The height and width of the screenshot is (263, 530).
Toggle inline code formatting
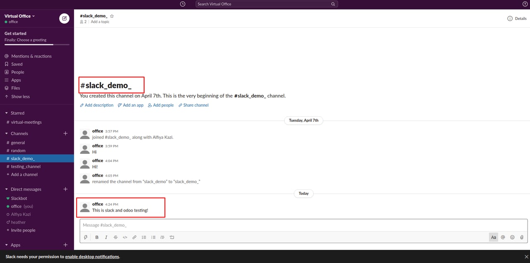[x=125, y=237]
